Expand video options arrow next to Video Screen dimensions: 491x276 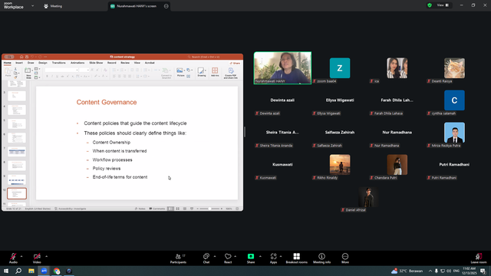pyautogui.click(x=46, y=256)
